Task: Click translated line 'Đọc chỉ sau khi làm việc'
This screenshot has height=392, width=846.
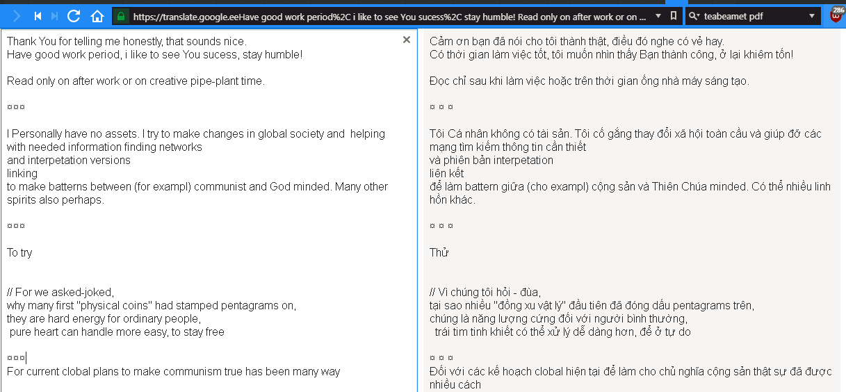Action: click(x=589, y=81)
